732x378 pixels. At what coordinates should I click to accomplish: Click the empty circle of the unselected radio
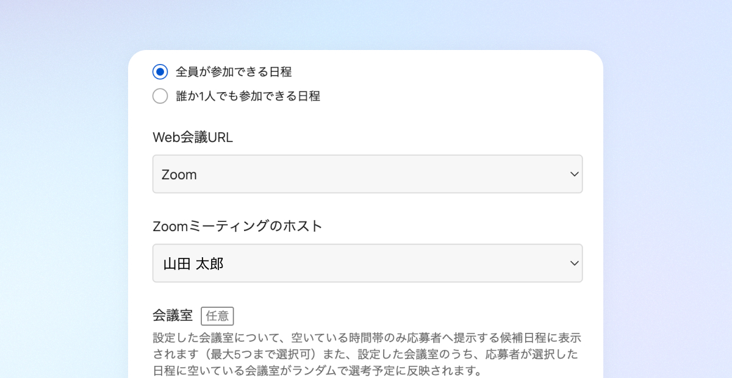pyautogui.click(x=160, y=96)
